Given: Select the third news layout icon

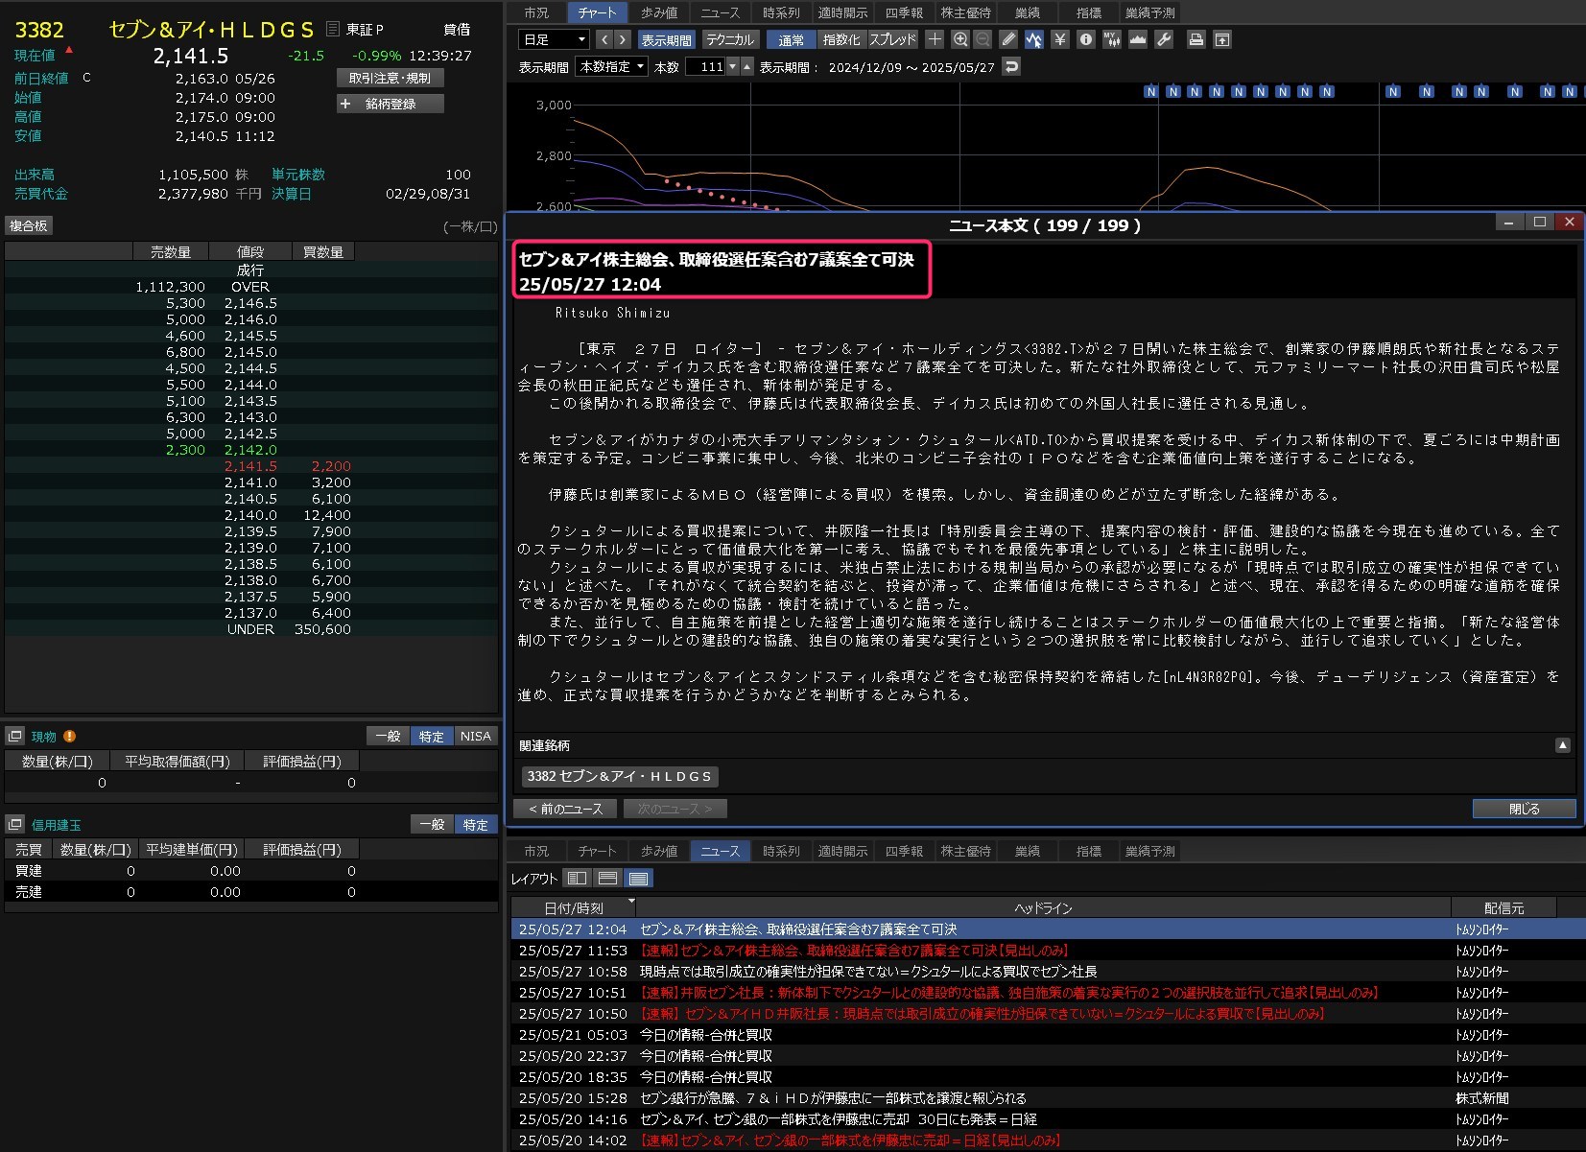Looking at the screenshot, I should tap(638, 878).
